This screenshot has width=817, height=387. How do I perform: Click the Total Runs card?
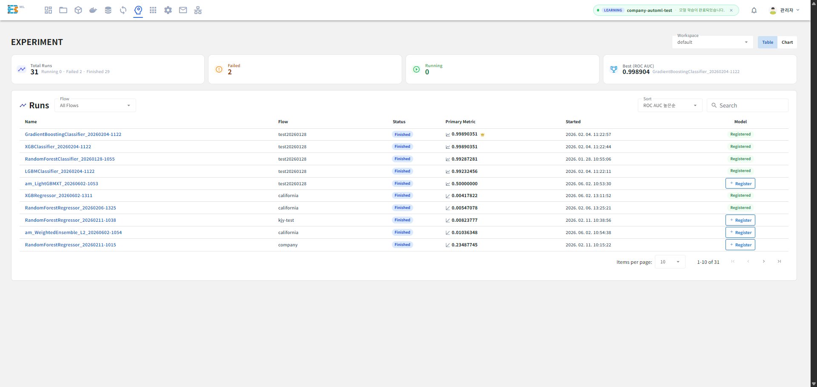click(x=108, y=69)
